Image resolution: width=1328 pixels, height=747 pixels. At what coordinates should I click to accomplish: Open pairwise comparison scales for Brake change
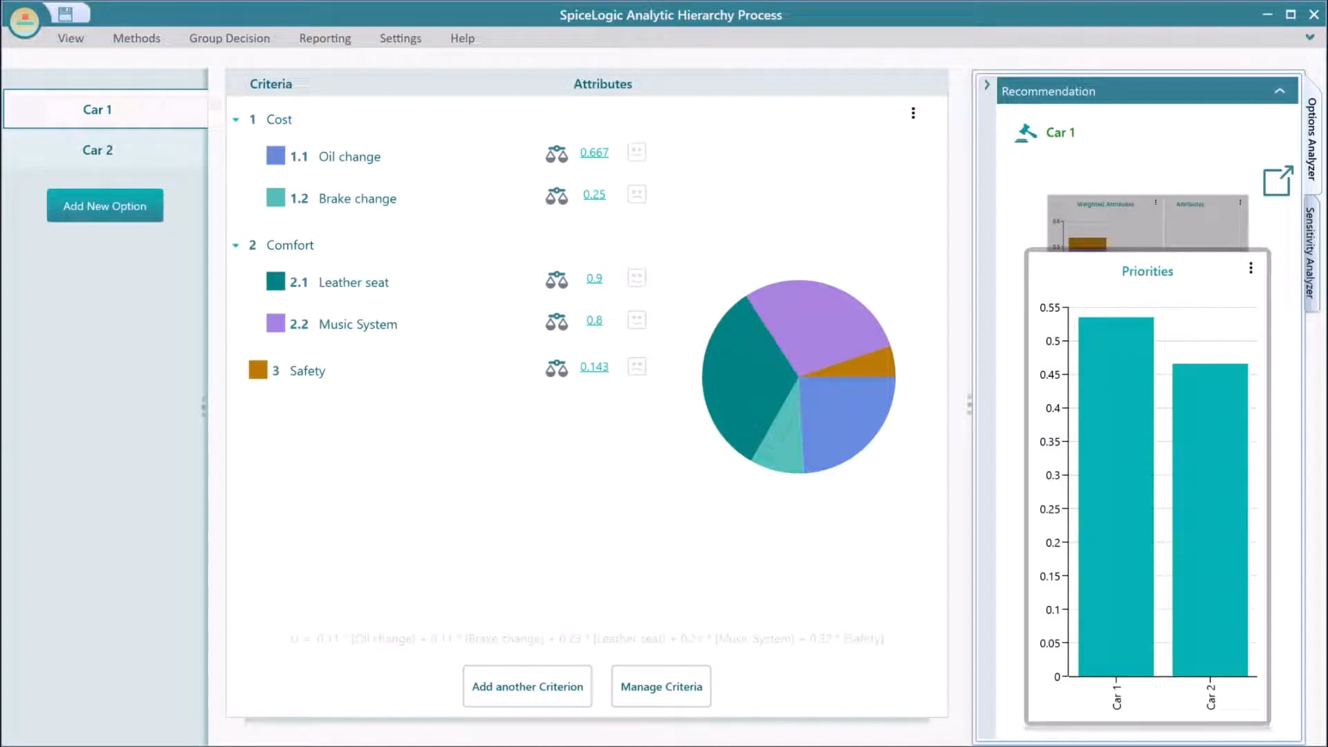tap(556, 195)
